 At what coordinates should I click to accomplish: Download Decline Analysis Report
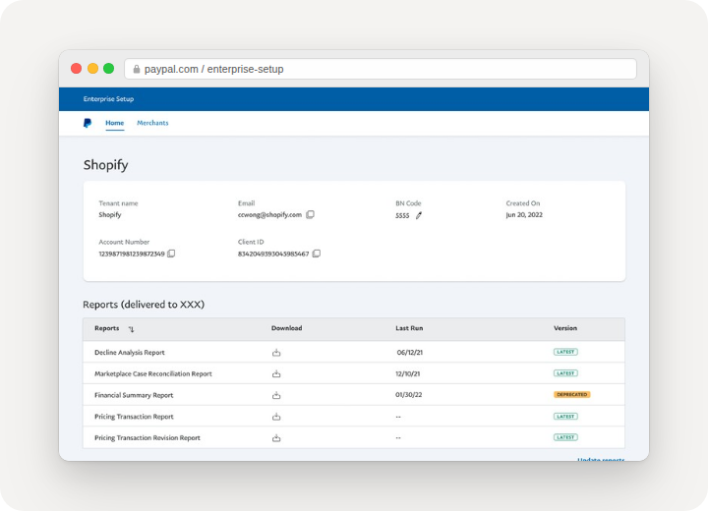[276, 353]
